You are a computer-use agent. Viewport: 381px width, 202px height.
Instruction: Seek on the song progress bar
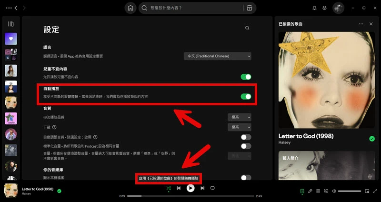pyautogui.click(x=190, y=196)
